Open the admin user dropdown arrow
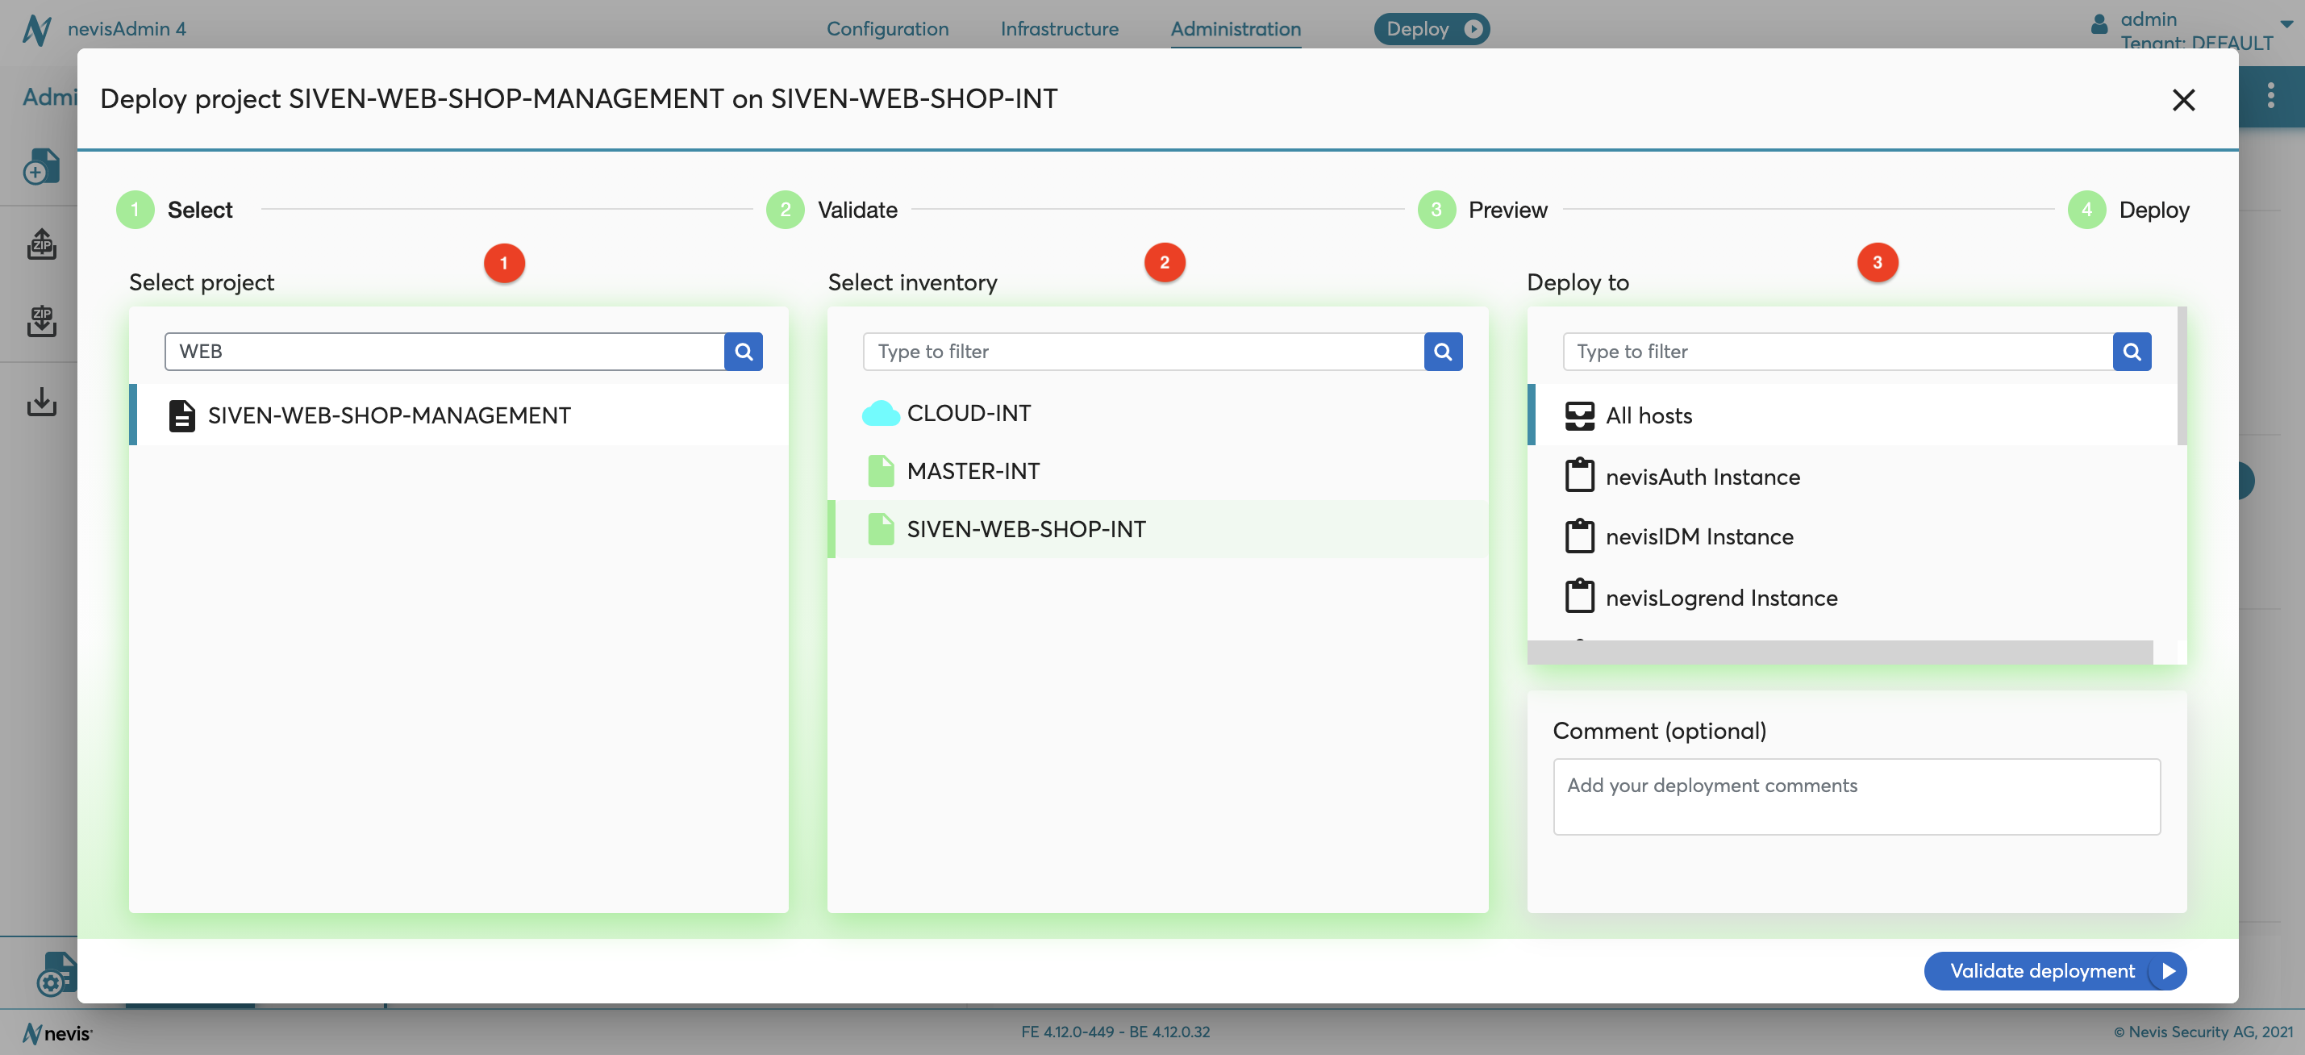This screenshot has width=2305, height=1055. point(2287,24)
